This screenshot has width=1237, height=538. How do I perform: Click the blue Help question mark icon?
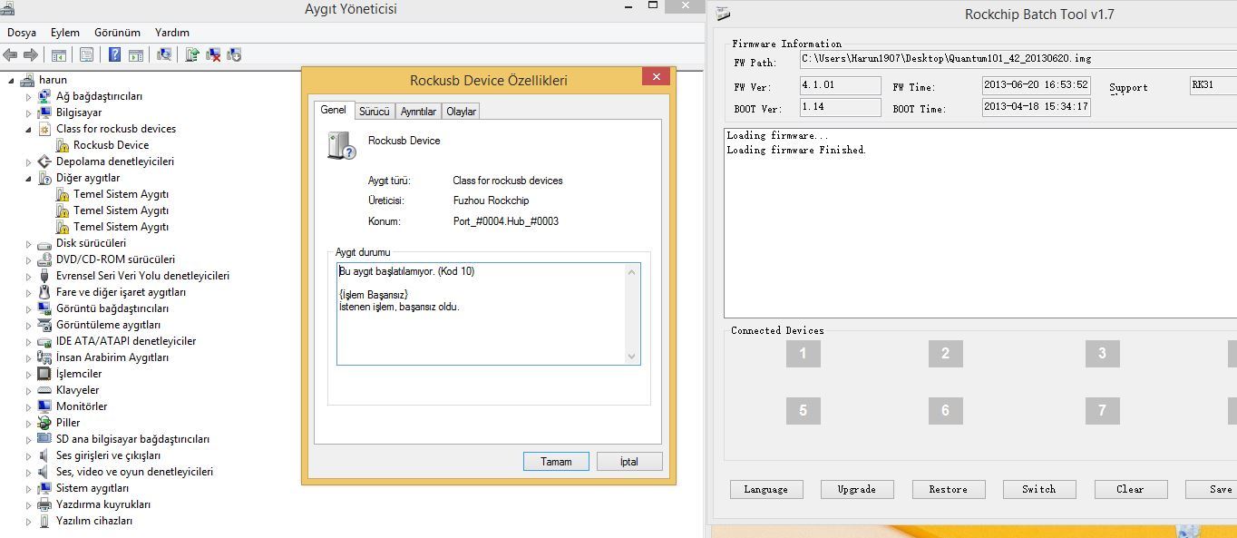tap(115, 55)
